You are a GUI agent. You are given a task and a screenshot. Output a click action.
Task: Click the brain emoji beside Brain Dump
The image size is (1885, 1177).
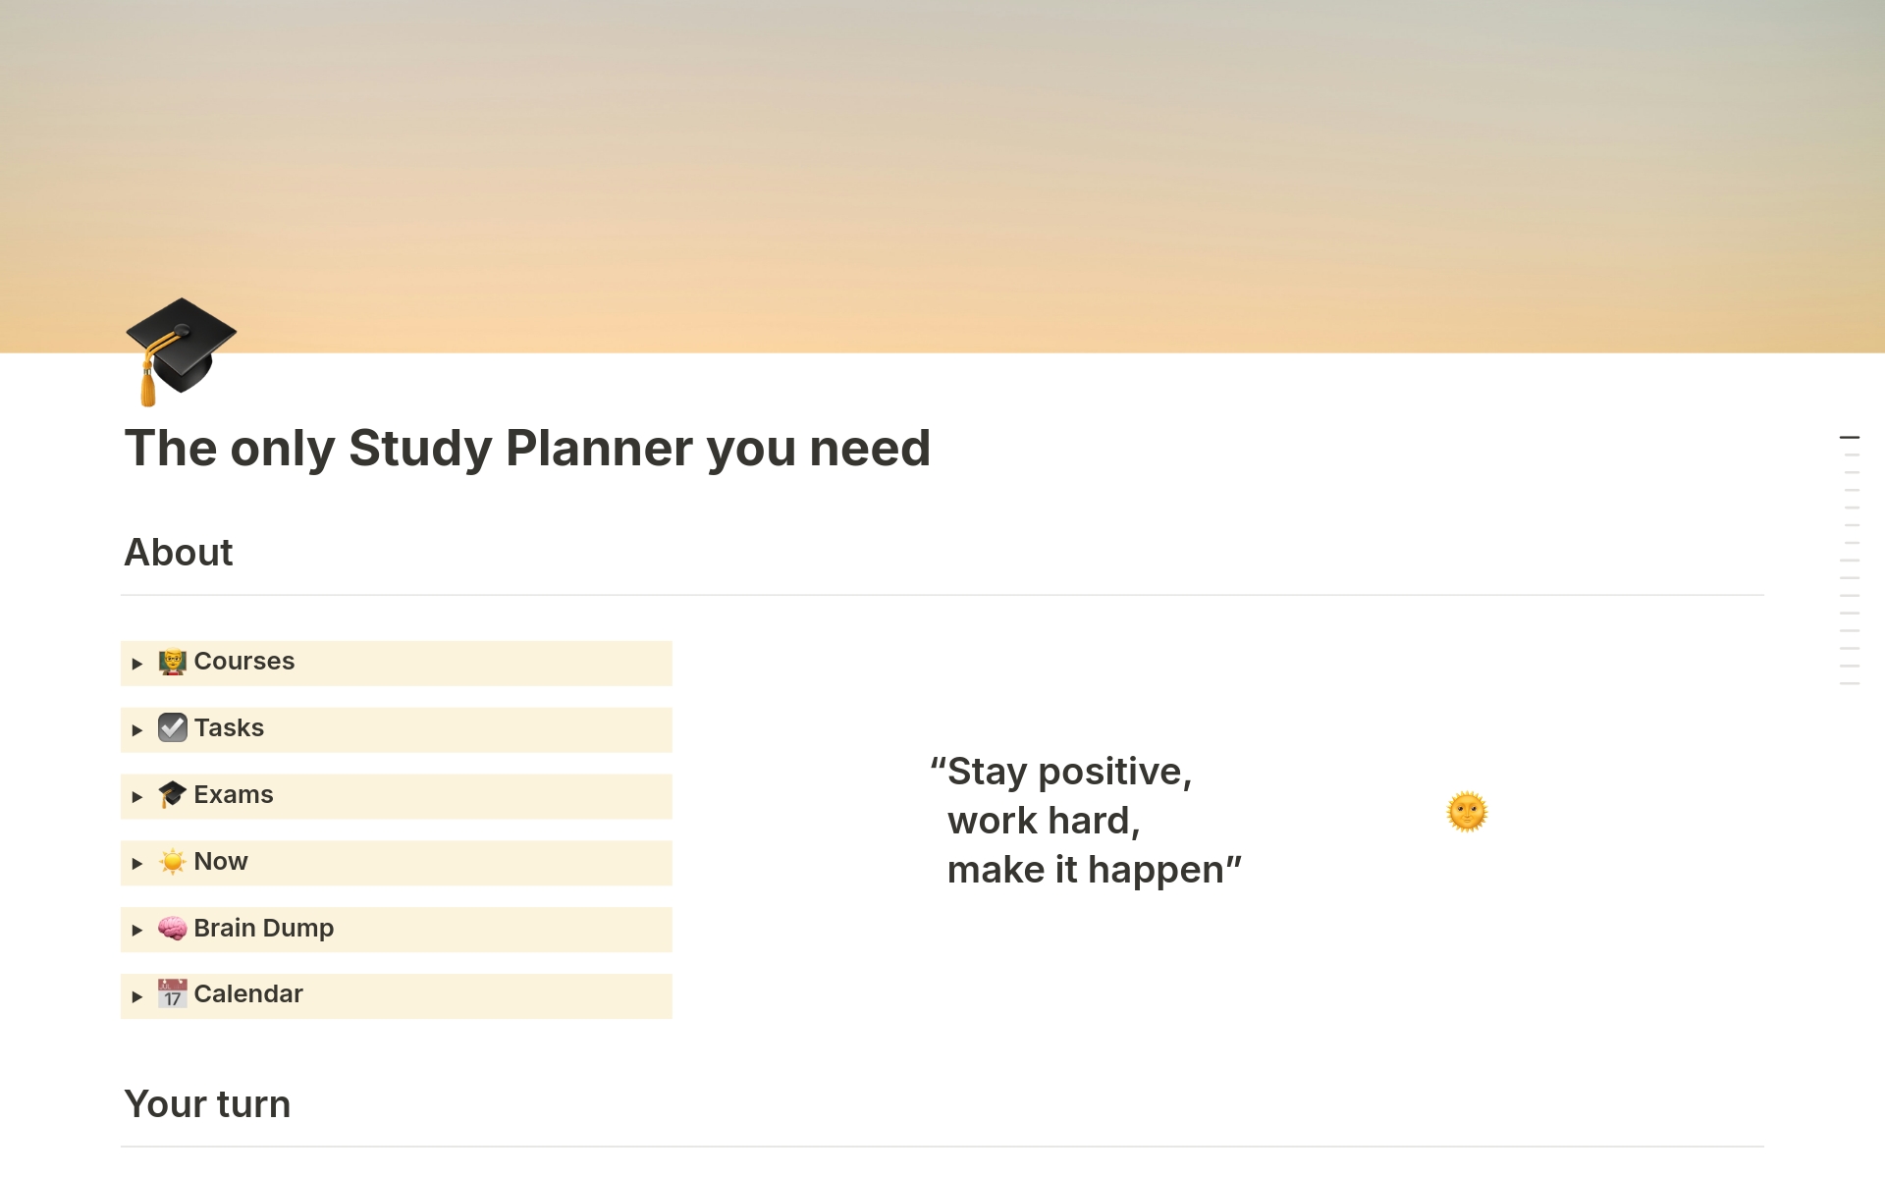tap(173, 929)
